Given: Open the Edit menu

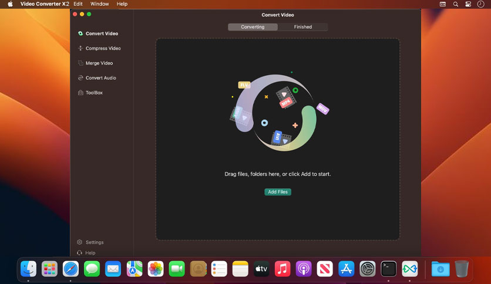Looking at the screenshot, I should pyautogui.click(x=78, y=4).
